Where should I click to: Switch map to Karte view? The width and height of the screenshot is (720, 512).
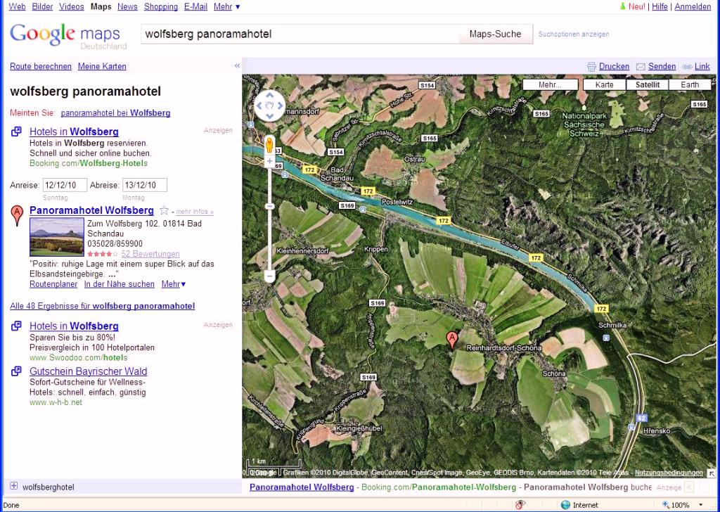[x=604, y=84]
